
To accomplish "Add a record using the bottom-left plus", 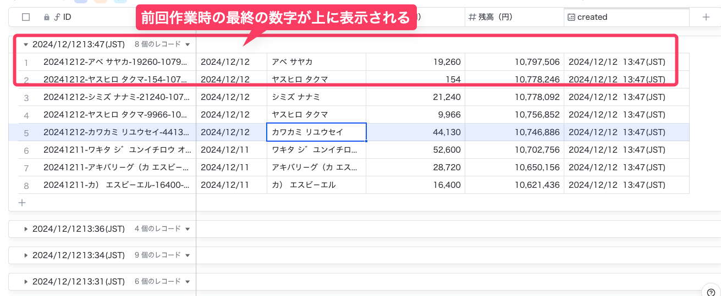I will (x=22, y=203).
